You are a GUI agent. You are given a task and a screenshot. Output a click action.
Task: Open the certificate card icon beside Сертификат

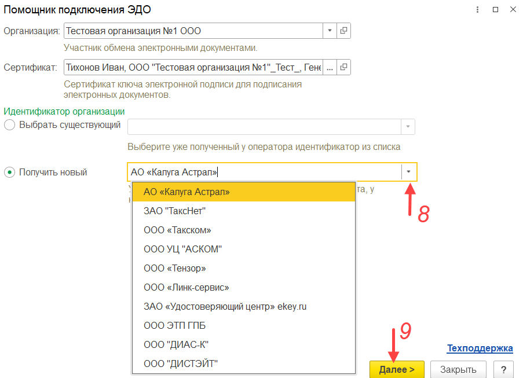(343, 67)
